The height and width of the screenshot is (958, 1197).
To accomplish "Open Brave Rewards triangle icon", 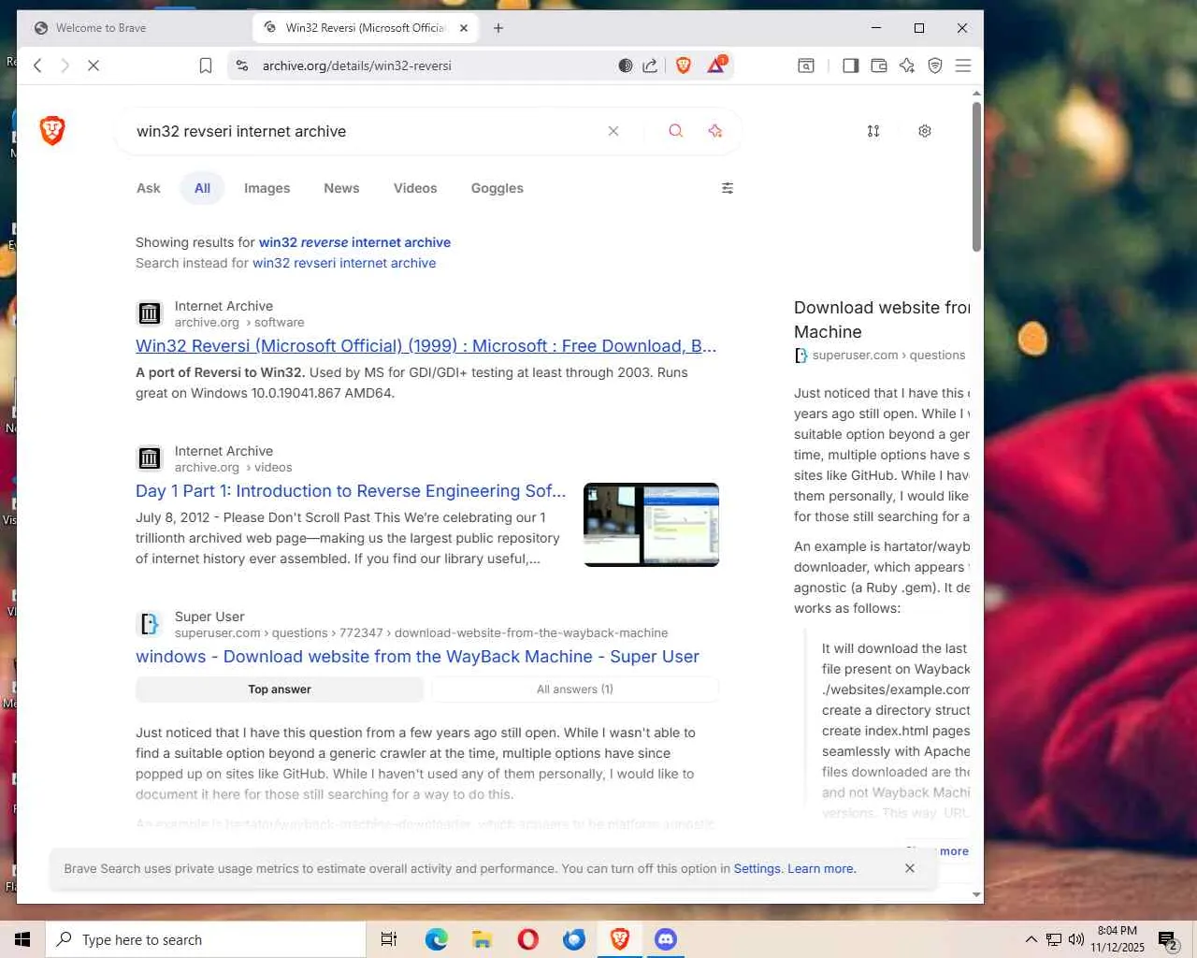I will pyautogui.click(x=716, y=65).
